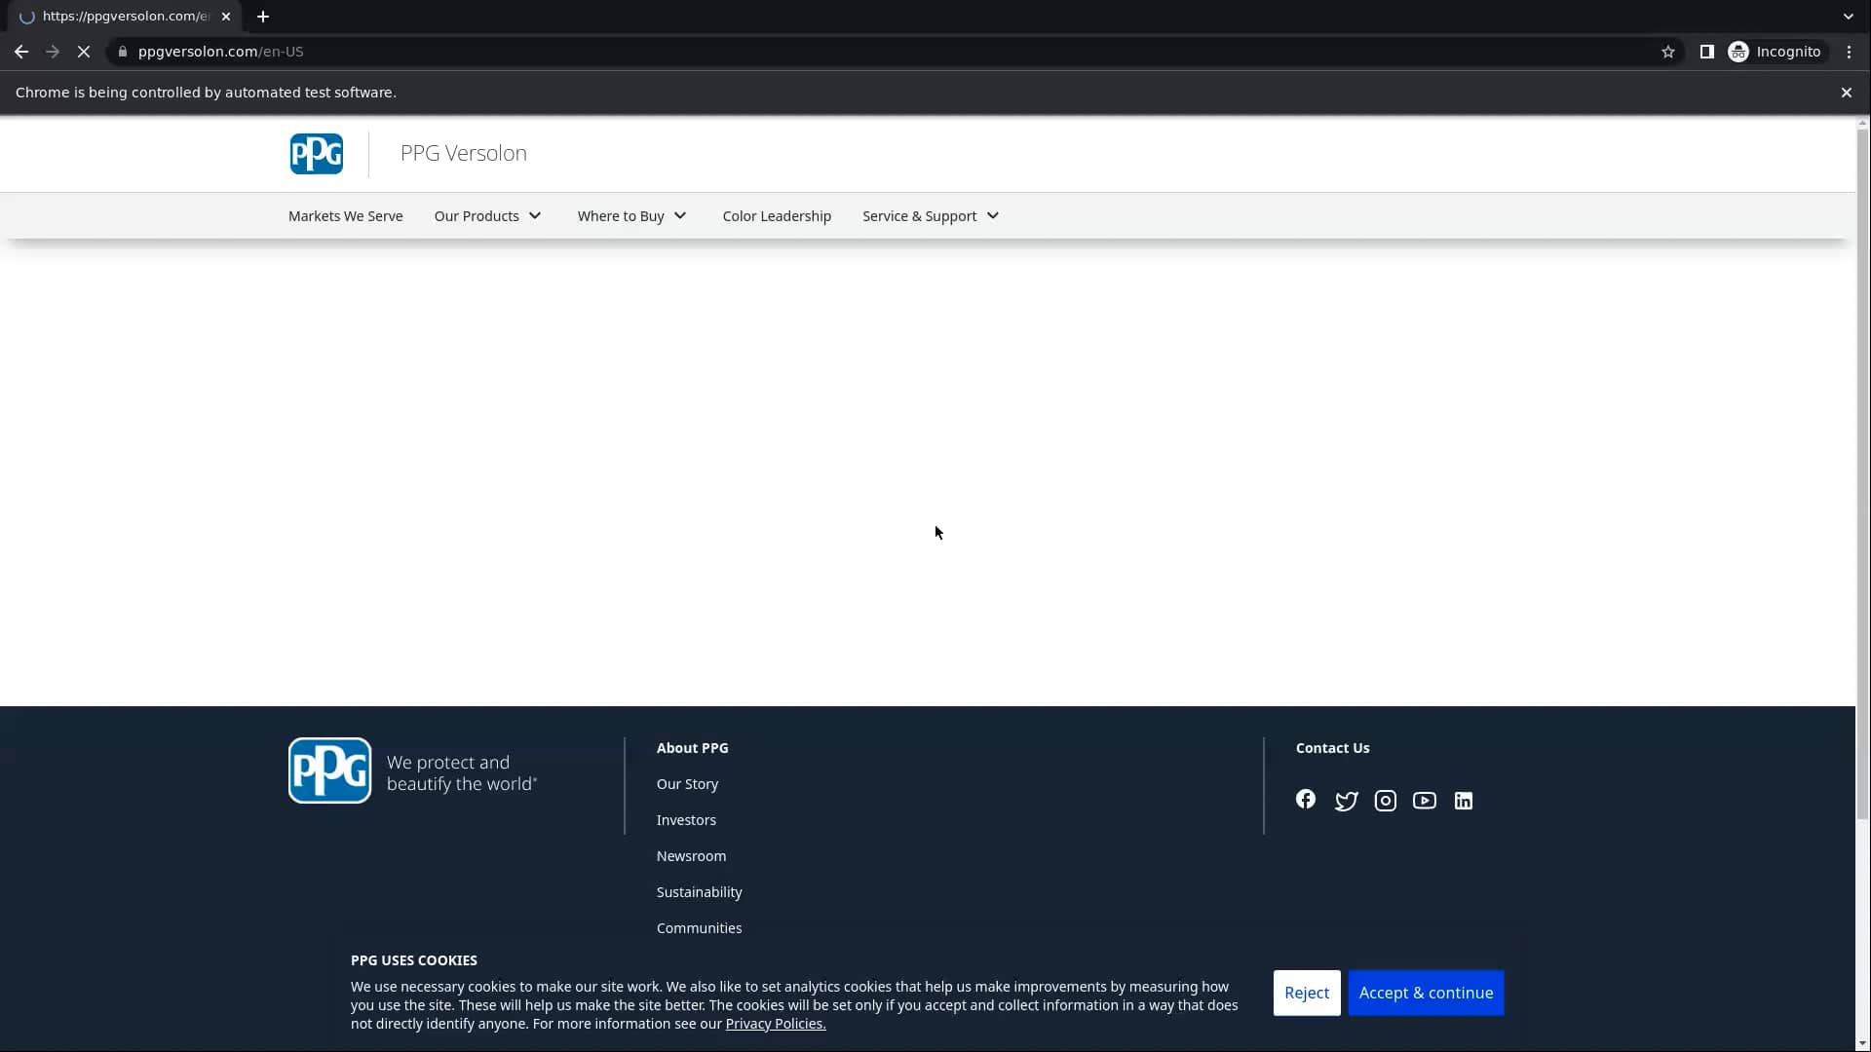
Task: Click the Incognito profile icon
Action: pyautogui.click(x=1739, y=52)
